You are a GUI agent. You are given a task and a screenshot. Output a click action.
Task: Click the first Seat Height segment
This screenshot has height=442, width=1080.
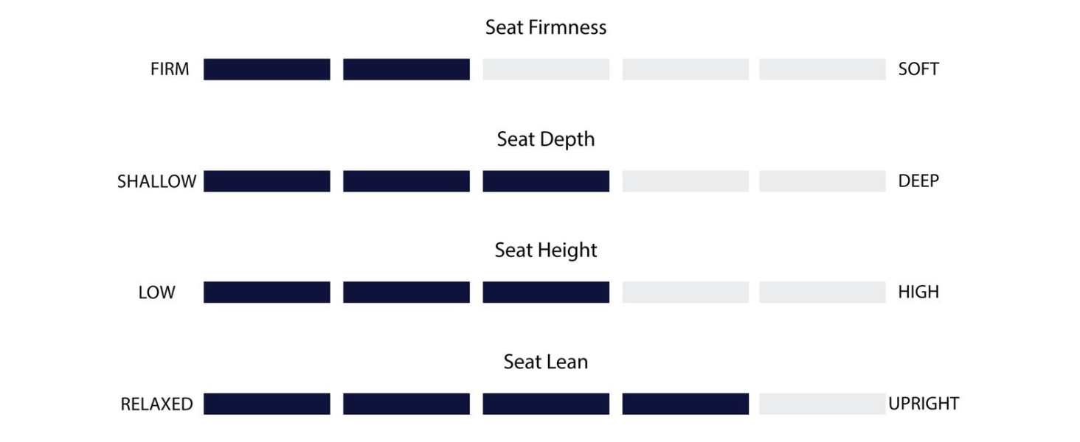coord(266,292)
